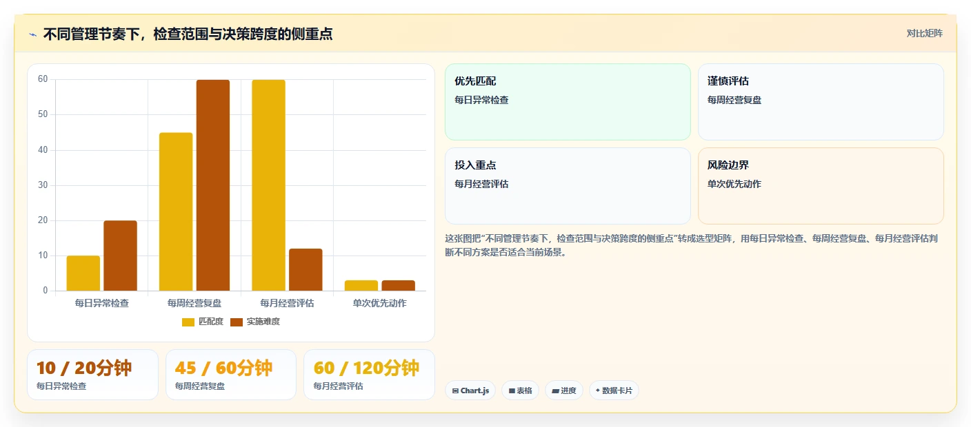Click the x-axis label 每周经营复盘
The width and height of the screenshot is (971, 427).
coord(194,303)
